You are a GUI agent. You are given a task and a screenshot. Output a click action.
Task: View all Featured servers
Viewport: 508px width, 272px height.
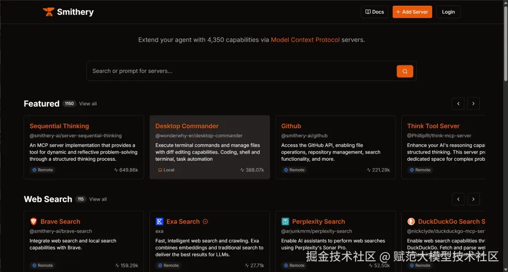point(88,104)
